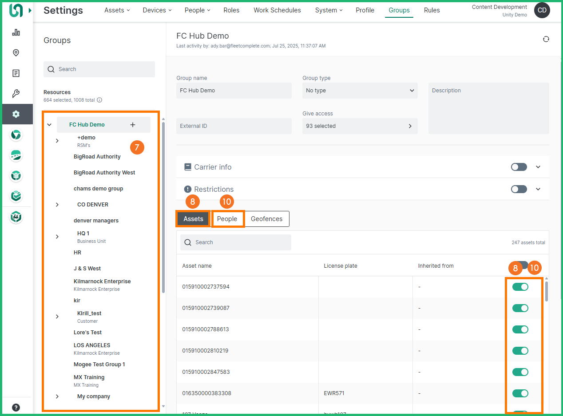Open the reports document icon in sidebar
The height and width of the screenshot is (416, 563).
(16, 73)
